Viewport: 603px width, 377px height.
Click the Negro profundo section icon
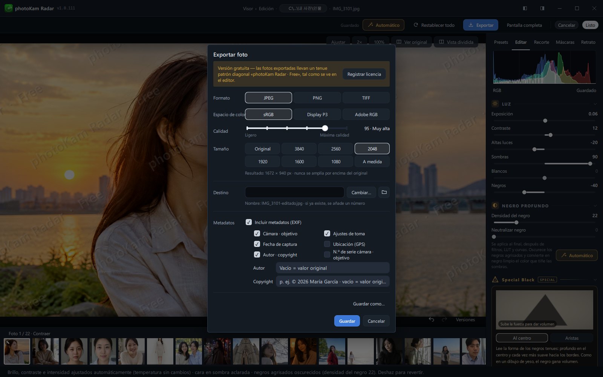[x=495, y=205]
